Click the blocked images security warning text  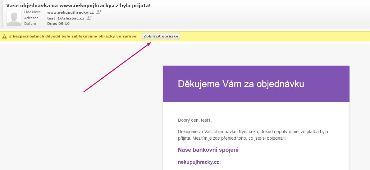73,36
